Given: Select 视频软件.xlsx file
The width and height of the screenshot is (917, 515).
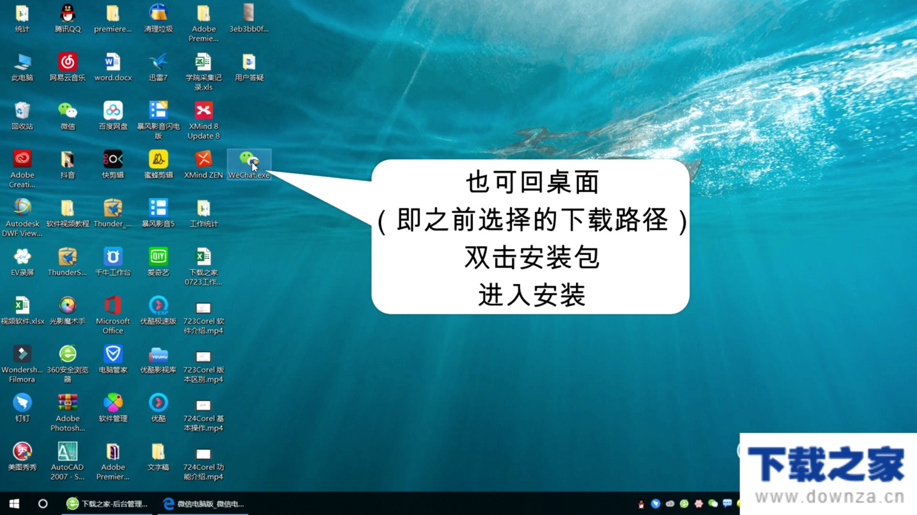Looking at the screenshot, I should [x=22, y=310].
